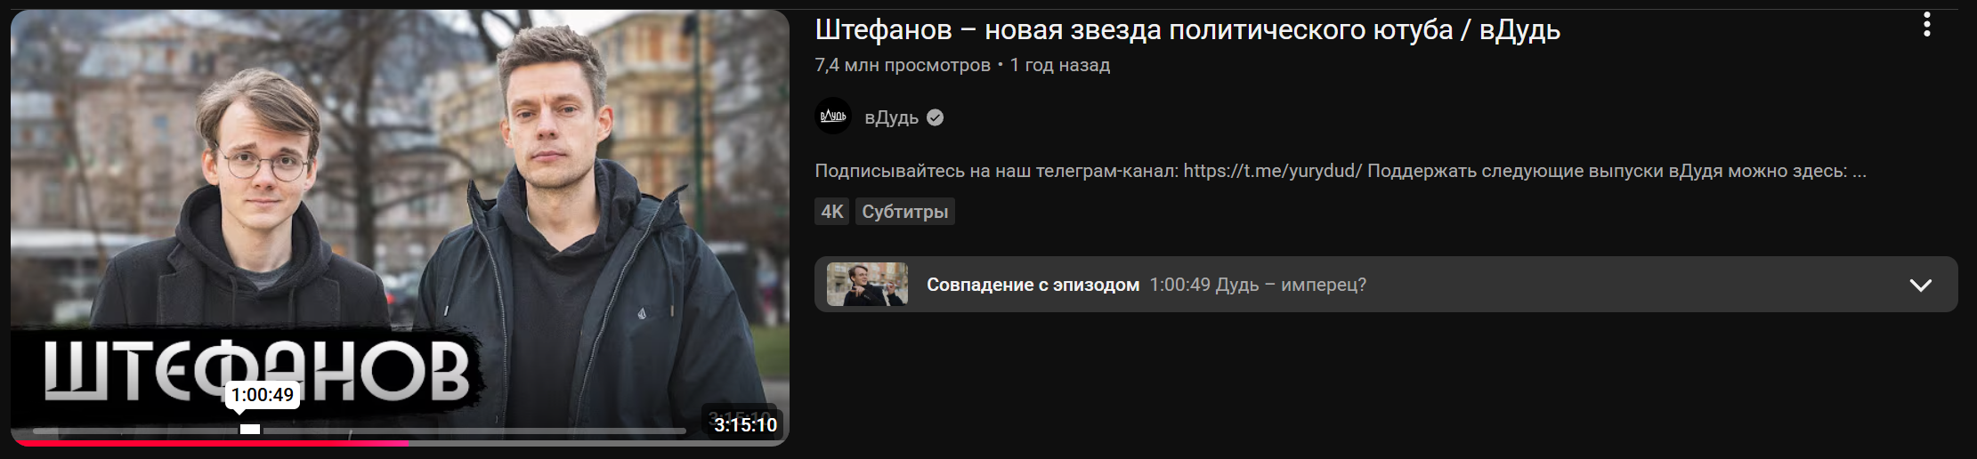Open the three-dot video options menu
1977x459 pixels.
(x=1926, y=25)
